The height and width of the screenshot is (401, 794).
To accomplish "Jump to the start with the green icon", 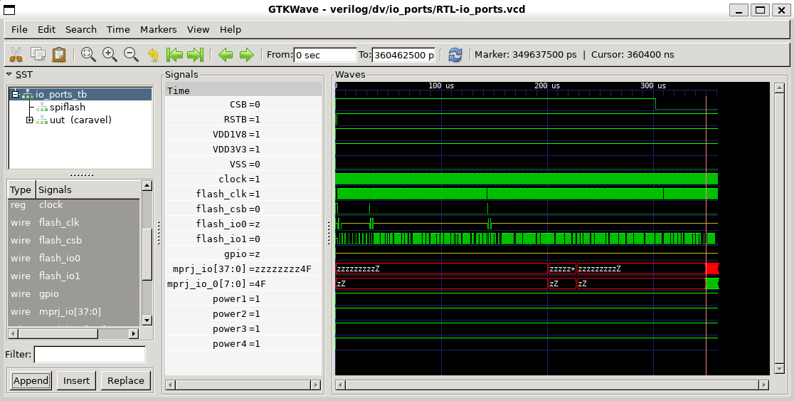I will coord(174,54).
